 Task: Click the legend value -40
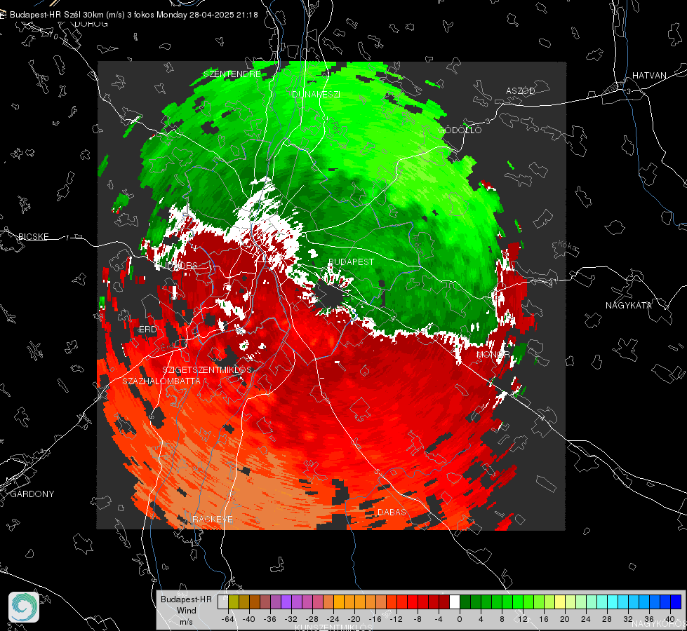click(x=249, y=620)
